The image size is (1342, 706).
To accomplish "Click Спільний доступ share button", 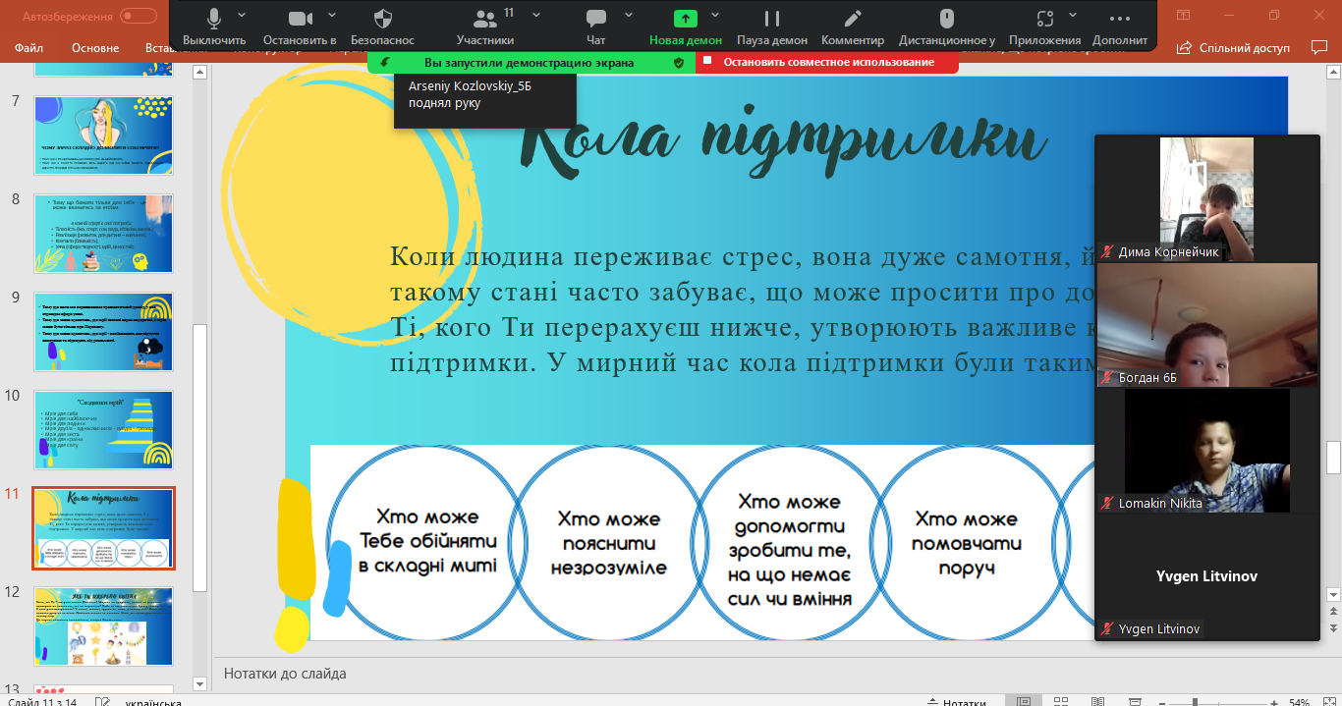I will [x=1233, y=47].
